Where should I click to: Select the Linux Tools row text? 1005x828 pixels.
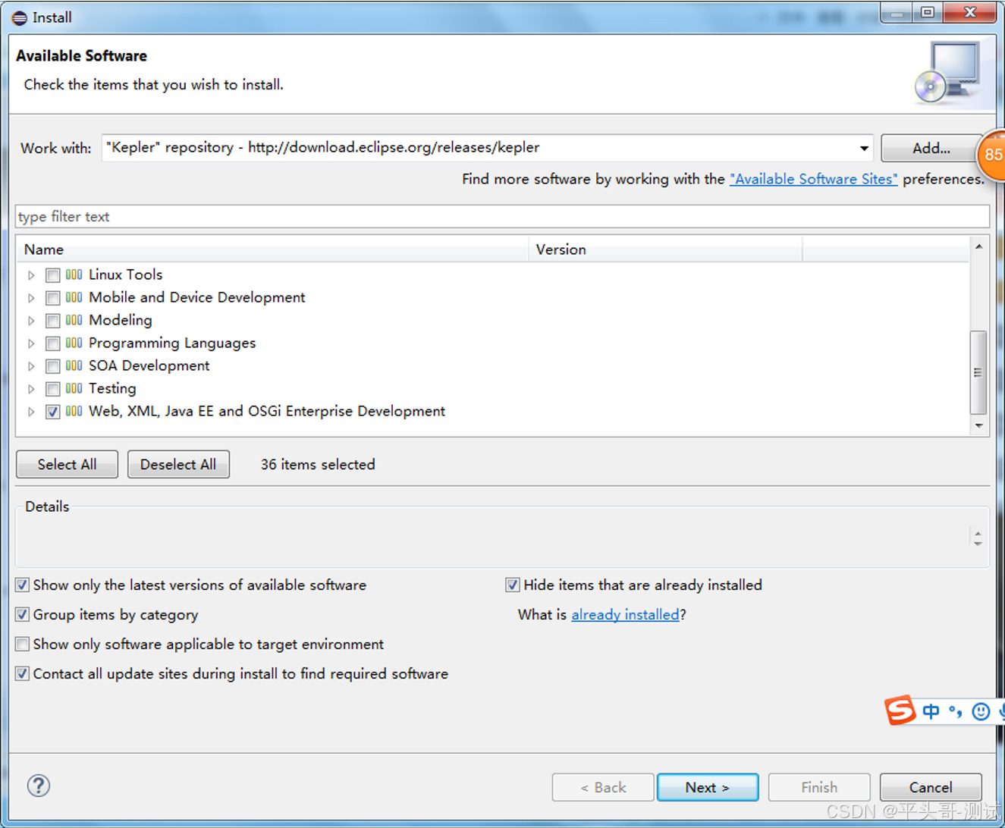(125, 274)
